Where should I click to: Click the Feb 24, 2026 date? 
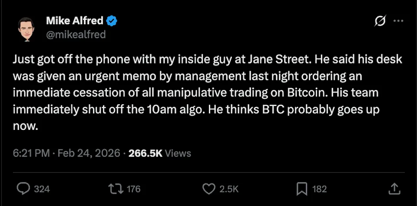(x=88, y=153)
